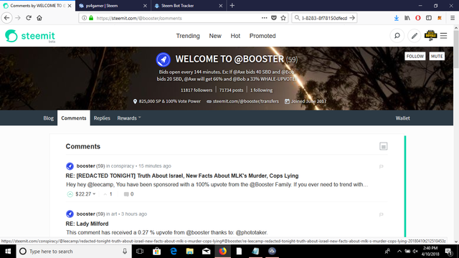
Task: Open the 1 following link
Action: [x=261, y=90]
